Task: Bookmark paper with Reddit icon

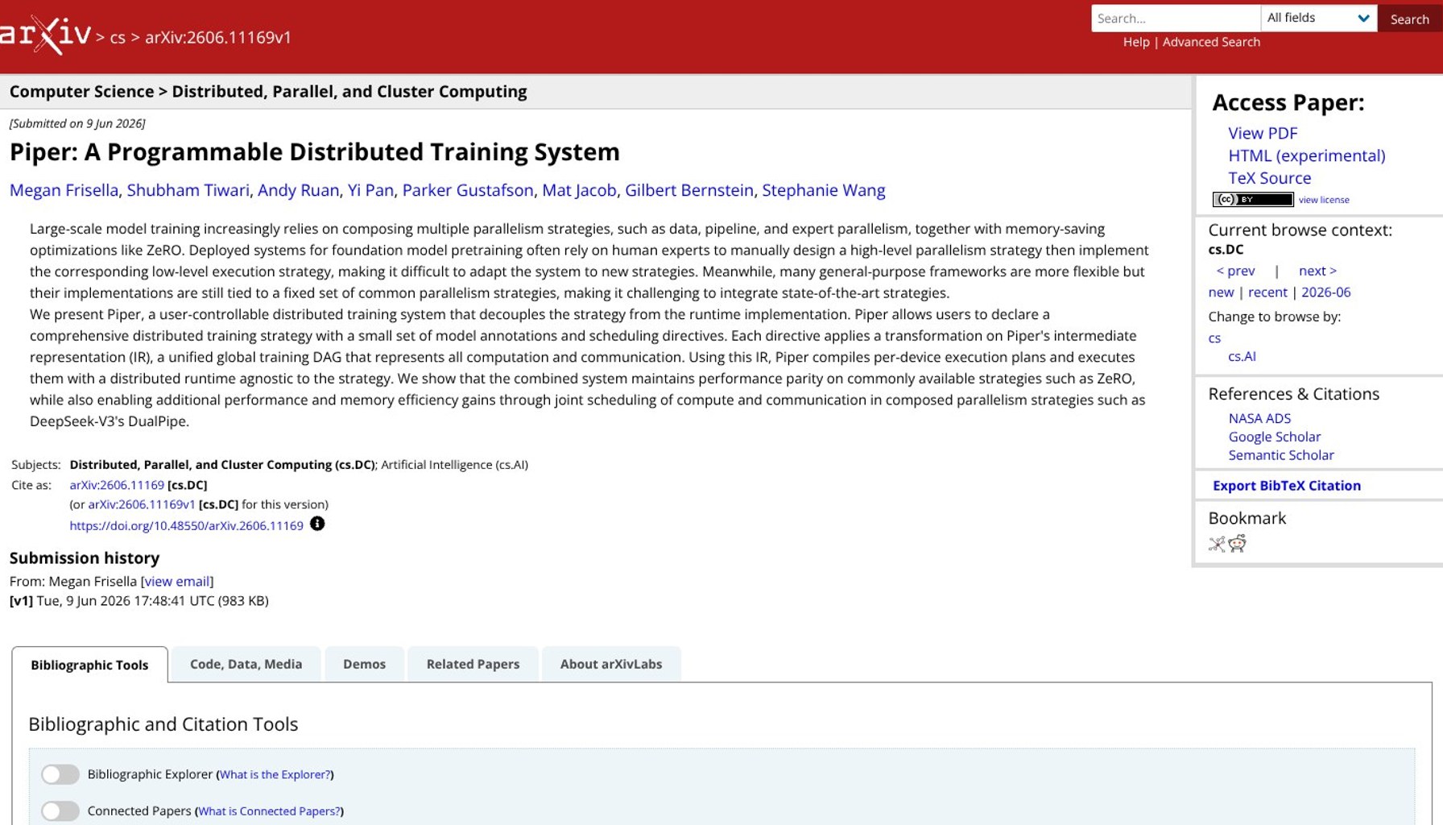Action: coord(1238,544)
